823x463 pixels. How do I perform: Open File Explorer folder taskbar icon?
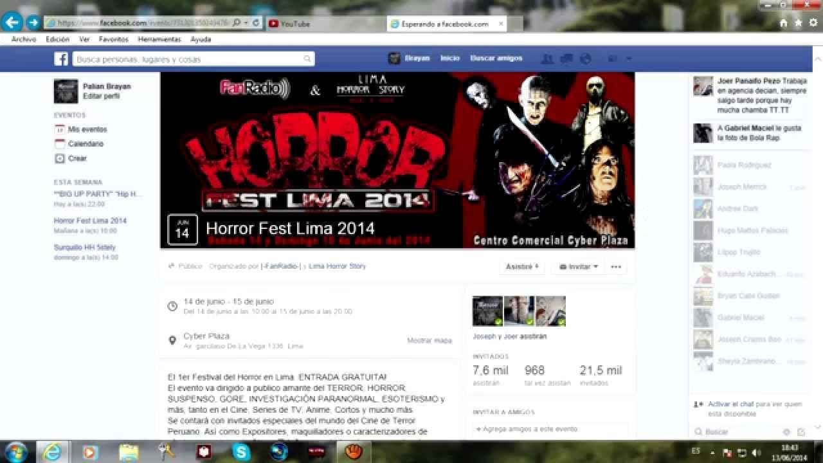(128, 452)
